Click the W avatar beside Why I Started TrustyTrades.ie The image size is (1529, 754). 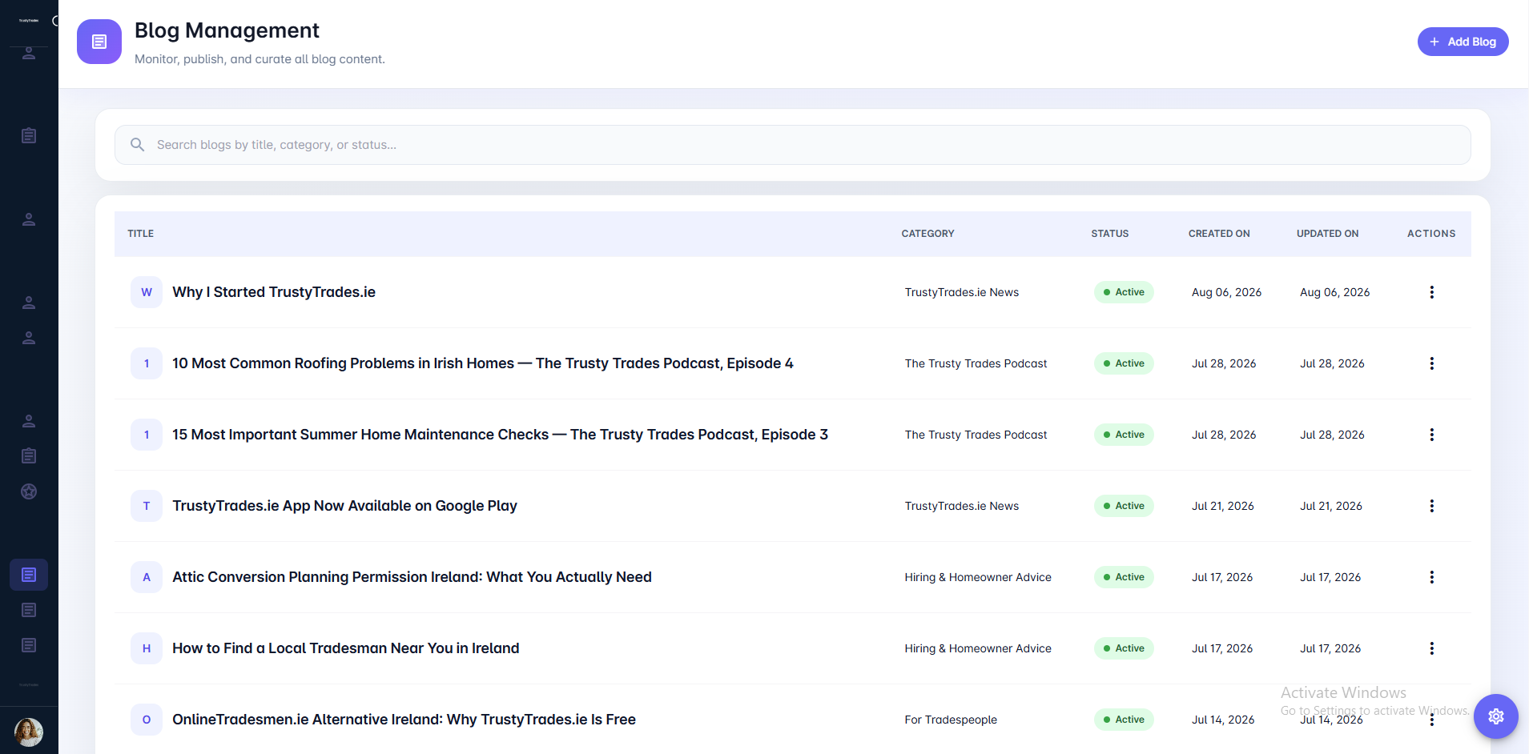[x=147, y=292]
